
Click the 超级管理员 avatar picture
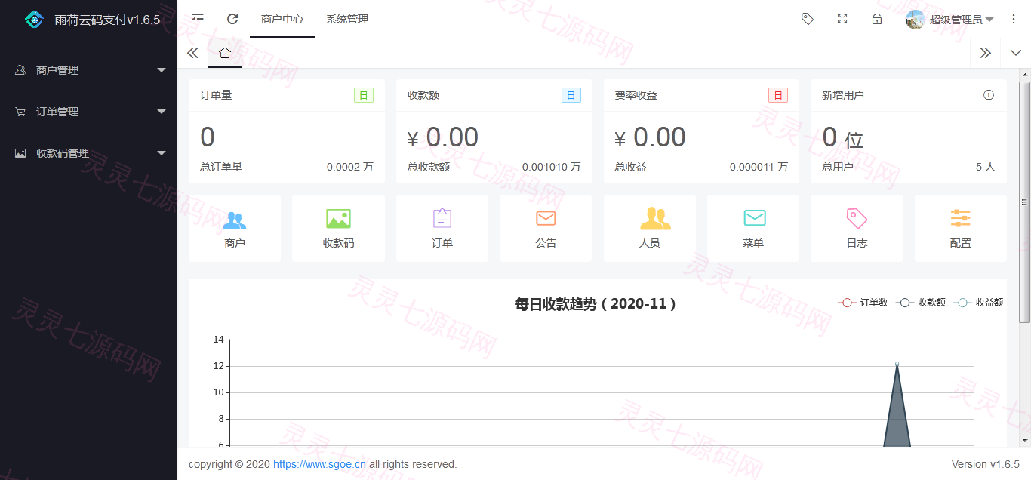916,20
